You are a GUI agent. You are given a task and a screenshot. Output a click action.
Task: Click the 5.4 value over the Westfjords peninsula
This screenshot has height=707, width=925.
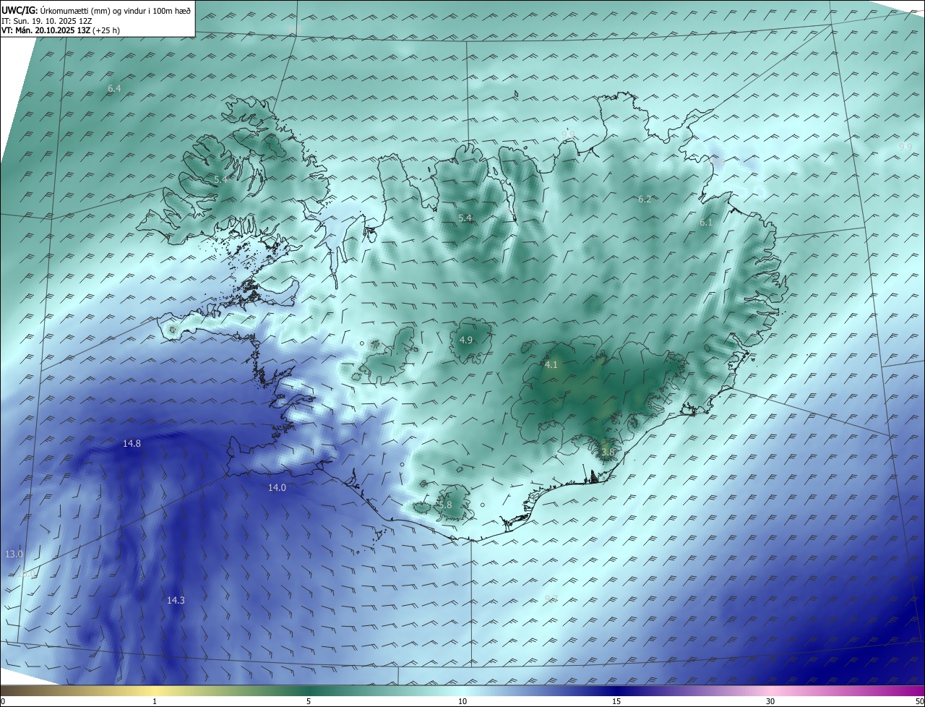tap(220, 179)
